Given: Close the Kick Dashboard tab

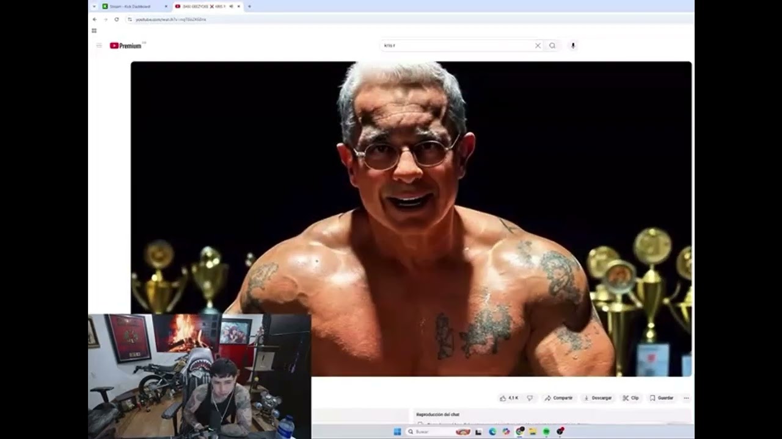Looking at the screenshot, I should (166, 6).
